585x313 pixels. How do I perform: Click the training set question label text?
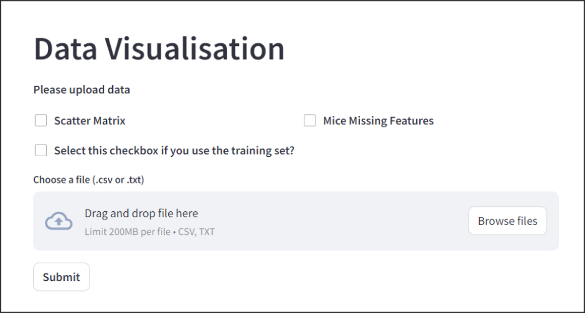174,151
